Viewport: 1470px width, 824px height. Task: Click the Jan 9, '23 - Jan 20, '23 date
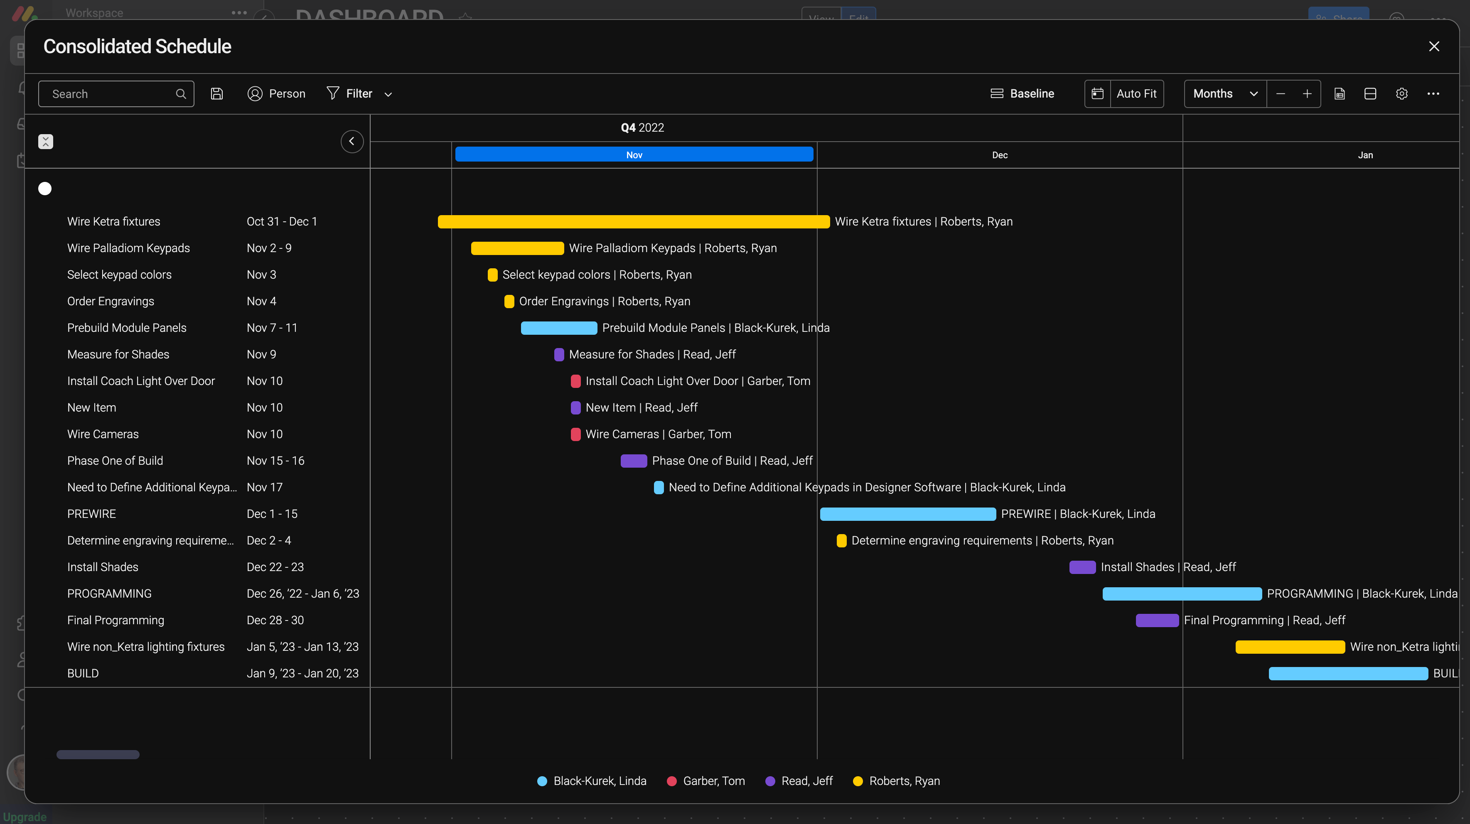tap(302, 674)
